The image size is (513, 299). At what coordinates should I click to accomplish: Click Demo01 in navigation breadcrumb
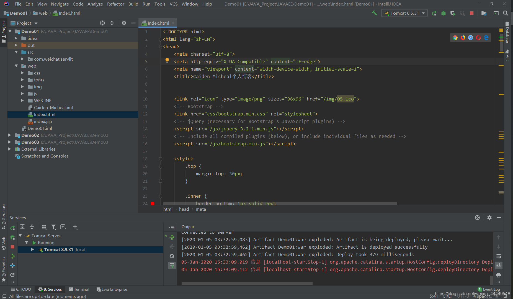click(16, 13)
